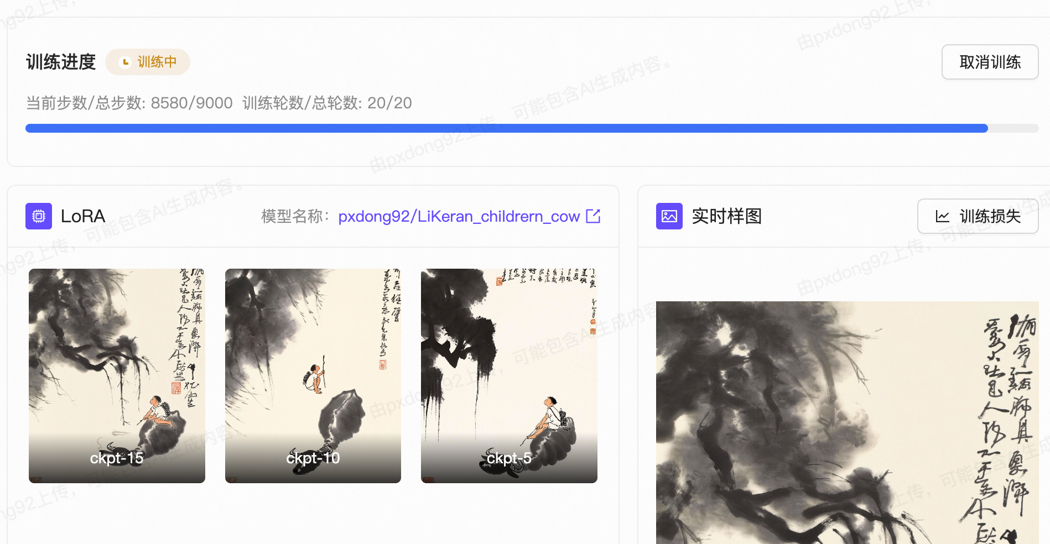
Task: Open model link pxdong92/LiKeran_childrern_cow
Action: click(x=458, y=216)
